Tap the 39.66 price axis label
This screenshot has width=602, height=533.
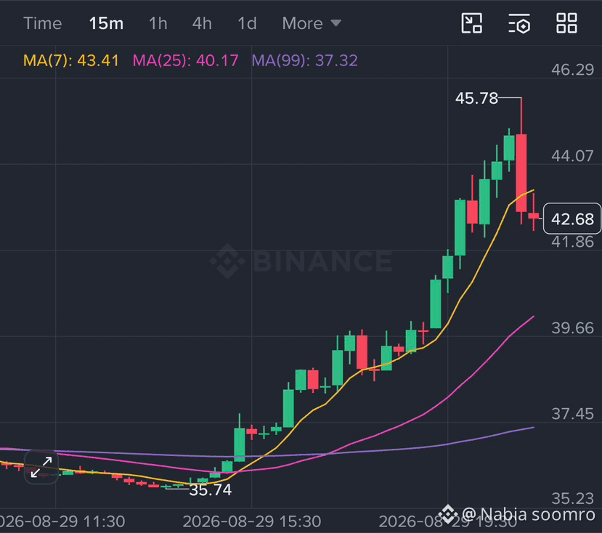point(572,328)
